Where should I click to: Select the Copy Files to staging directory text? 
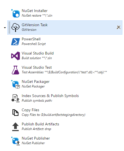(53, 115)
